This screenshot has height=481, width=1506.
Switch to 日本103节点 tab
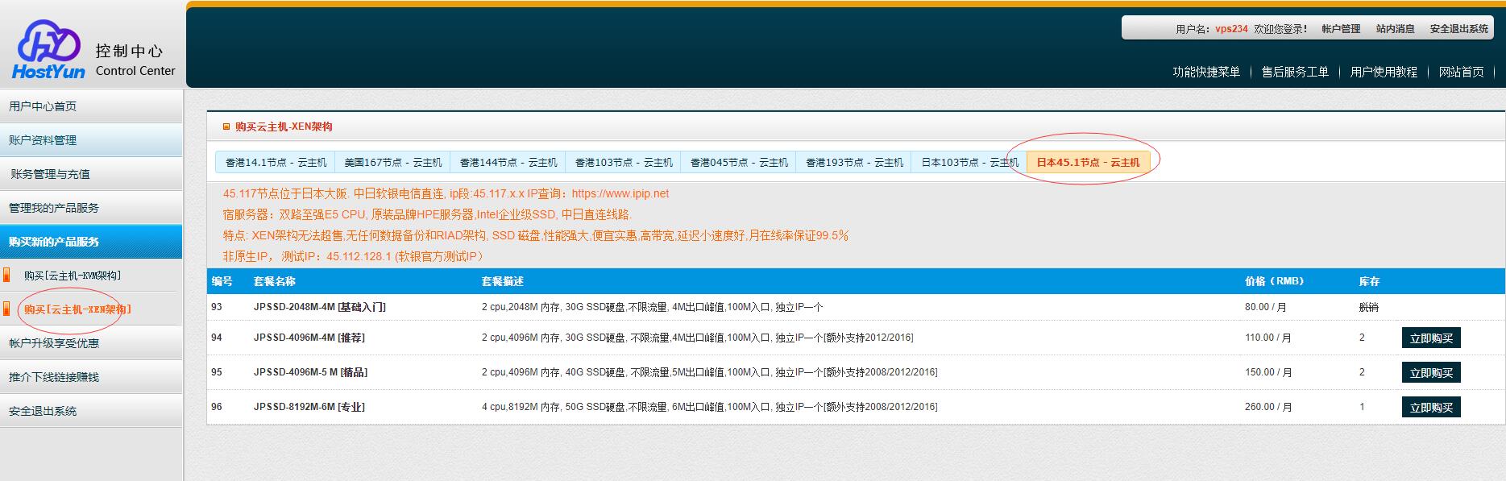969,162
